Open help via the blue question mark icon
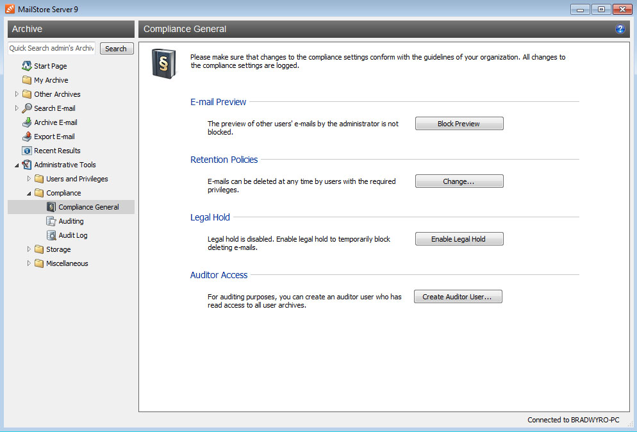The image size is (637, 432). pyautogui.click(x=620, y=29)
